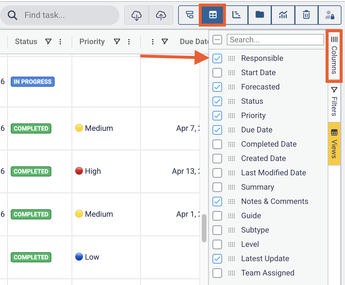Open the Due Date column filter icon
This screenshot has width=345, height=285.
165,41
